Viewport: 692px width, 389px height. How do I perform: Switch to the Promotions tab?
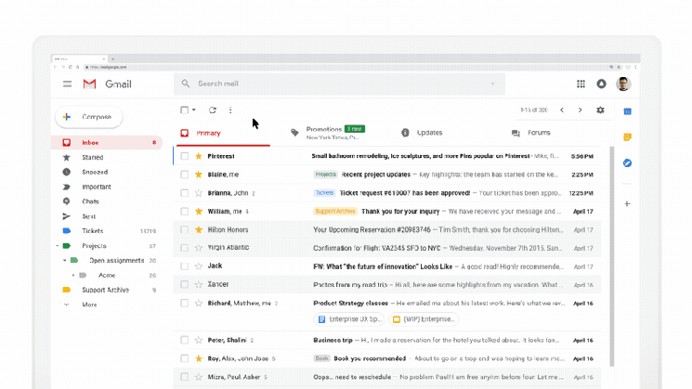(324, 130)
